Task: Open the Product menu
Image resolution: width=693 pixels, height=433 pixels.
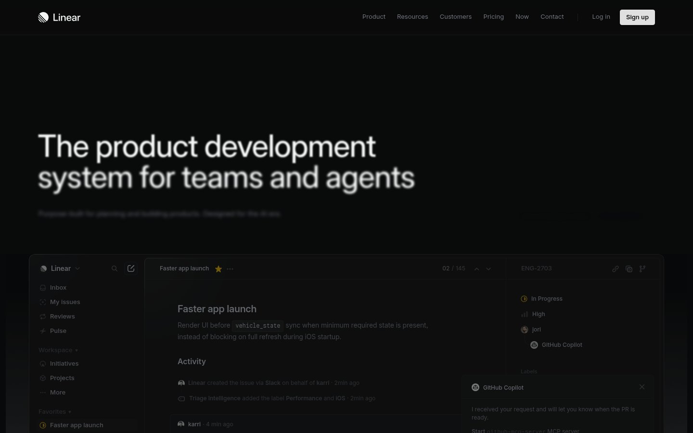Action: [373, 17]
